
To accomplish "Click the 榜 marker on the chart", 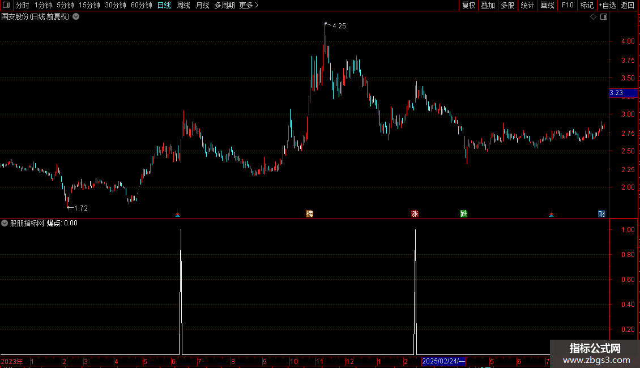I will (x=309, y=214).
